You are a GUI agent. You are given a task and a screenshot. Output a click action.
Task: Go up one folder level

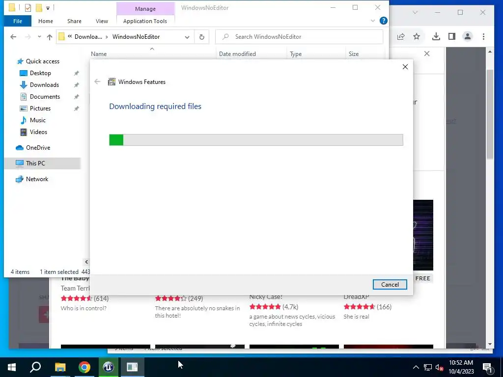[x=50, y=37]
